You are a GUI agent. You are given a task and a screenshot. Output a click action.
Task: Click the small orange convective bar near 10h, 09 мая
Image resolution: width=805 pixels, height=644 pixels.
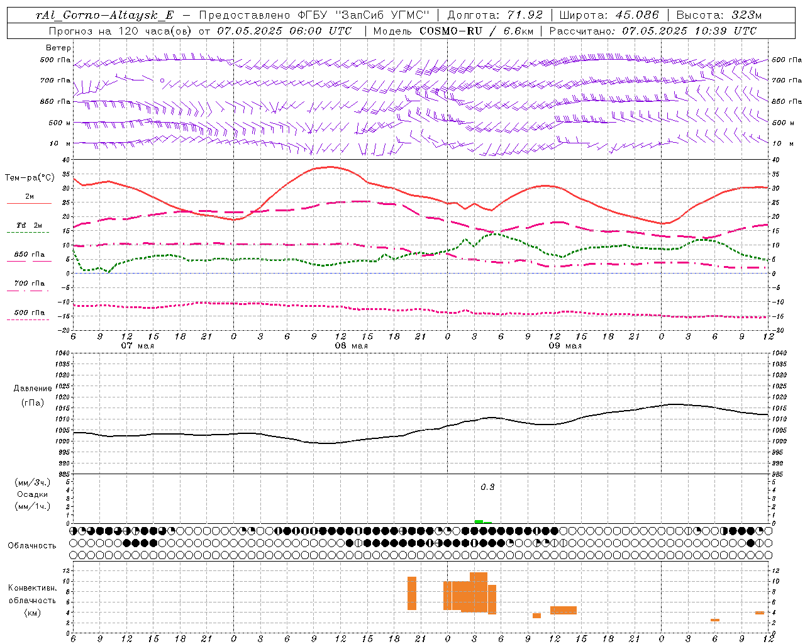coord(536,616)
